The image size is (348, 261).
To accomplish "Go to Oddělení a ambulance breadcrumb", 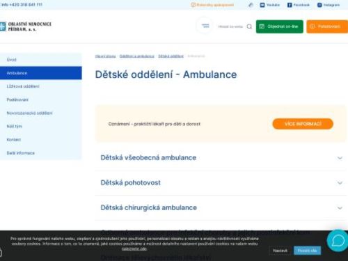I will tap(137, 56).
